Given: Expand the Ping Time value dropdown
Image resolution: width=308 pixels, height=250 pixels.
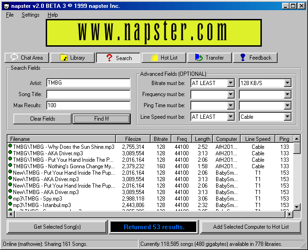Looking at the screenshot, I should [x=287, y=105].
